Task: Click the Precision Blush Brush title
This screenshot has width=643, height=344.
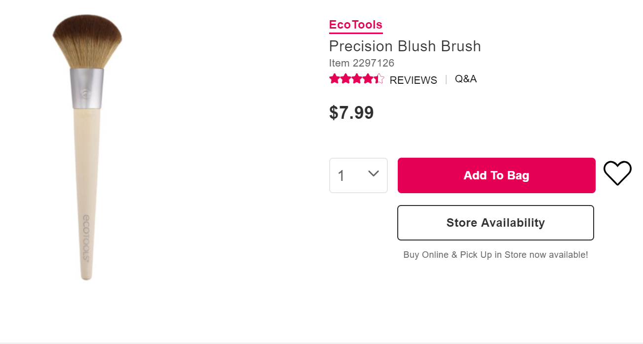Action: tap(405, 46)
